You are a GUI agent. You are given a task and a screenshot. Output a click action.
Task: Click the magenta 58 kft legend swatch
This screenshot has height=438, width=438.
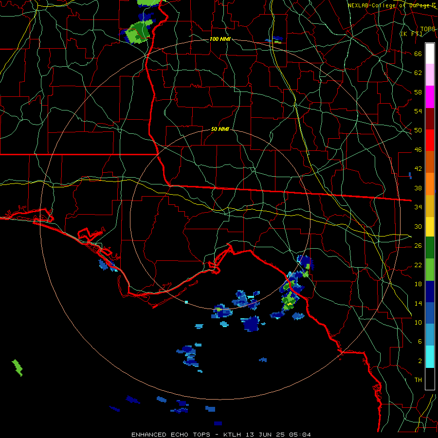(430, 97)
